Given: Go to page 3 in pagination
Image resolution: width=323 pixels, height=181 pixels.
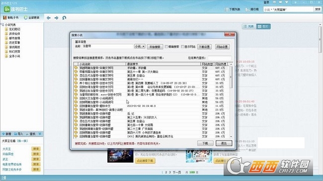Looking at the screenshot, I should 170,173.
